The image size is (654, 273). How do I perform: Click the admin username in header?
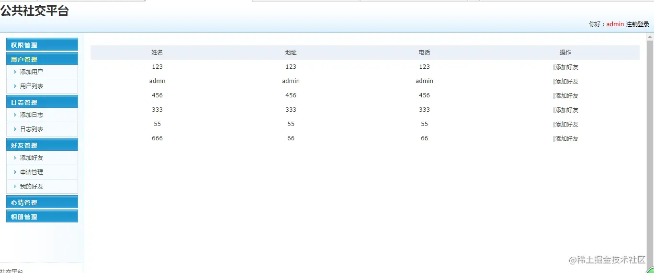point(615,24)
